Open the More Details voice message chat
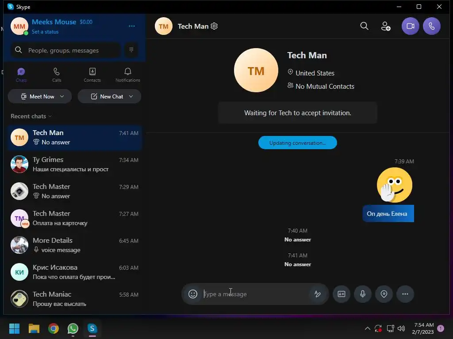Viewport: 453px width, 339px height. point(74,245)
